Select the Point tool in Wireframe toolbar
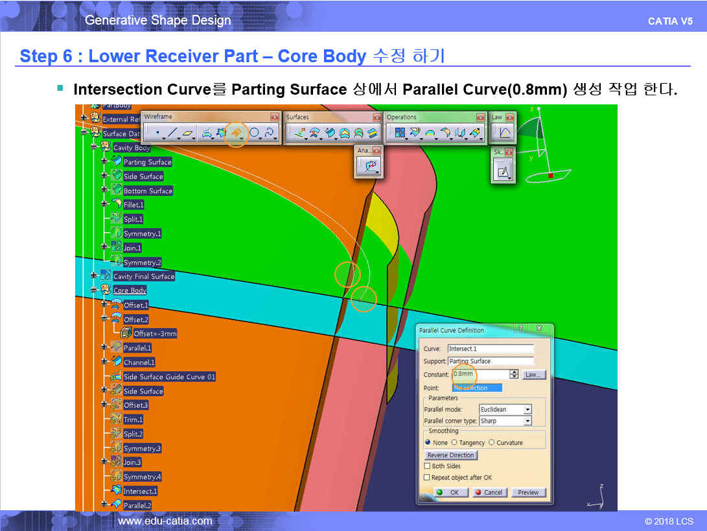 pos(158,133)
